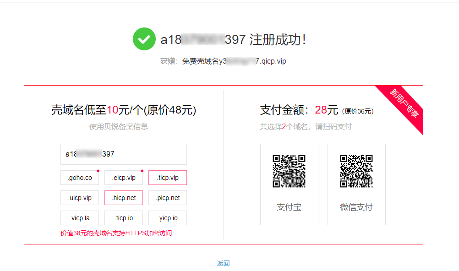Screen dimensions: 459x271
Task: Select the .ticp.io domain suffix
Action: tap(124, 218)
